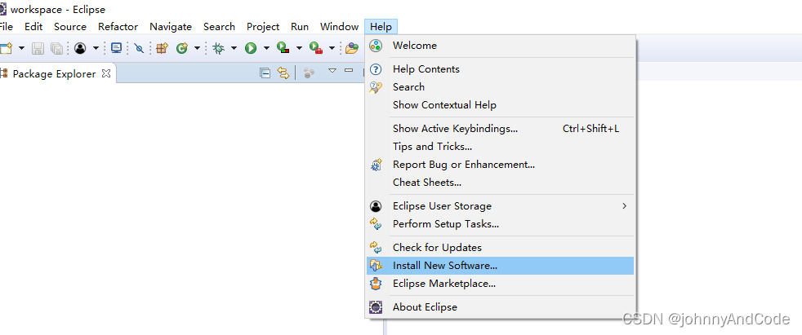802x335 pixels.
Task: Toggle Skip All Breakpoints icon
Action: (x=139, y=48)
